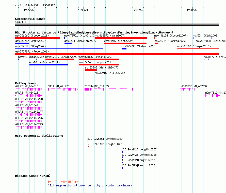Open the esv2274828 variant marker
Image resolution: width=226 pixels, height=193 pixels.
pos(196,43)
